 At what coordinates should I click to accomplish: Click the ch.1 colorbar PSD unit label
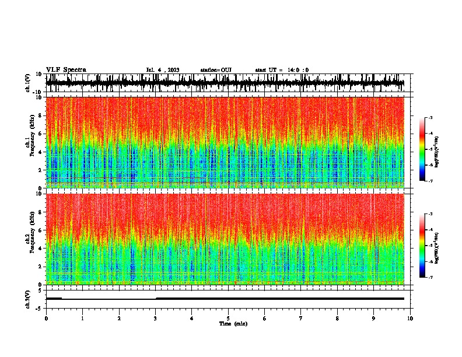(x=437, y=152)
